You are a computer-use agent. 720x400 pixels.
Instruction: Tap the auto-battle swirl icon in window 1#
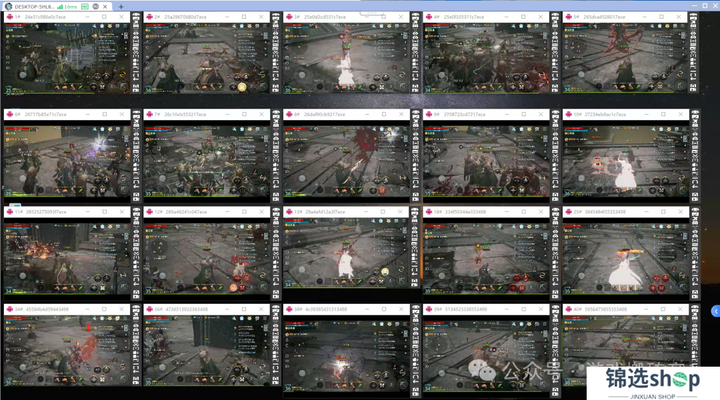(123, 75)
